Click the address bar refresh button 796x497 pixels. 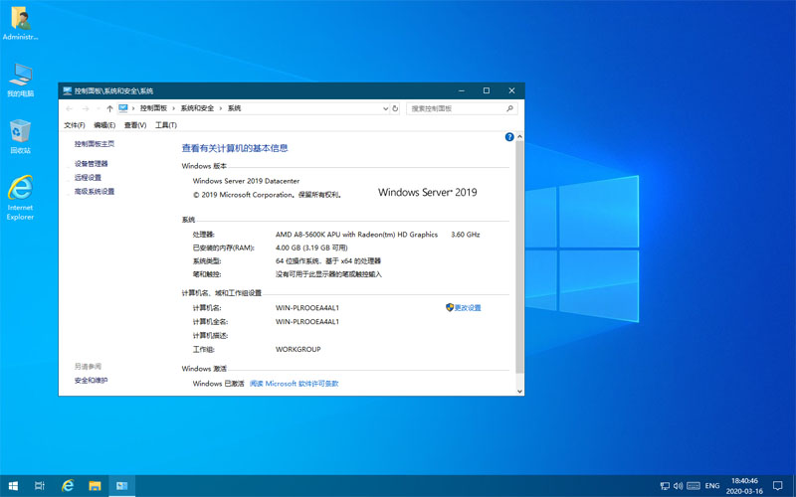tap(395, 108)
